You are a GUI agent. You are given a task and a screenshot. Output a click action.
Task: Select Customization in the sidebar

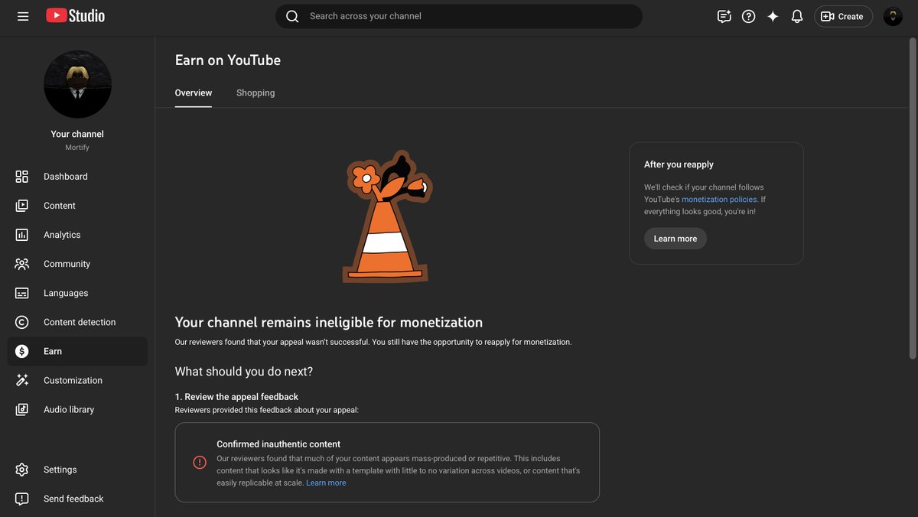point(77,380)
